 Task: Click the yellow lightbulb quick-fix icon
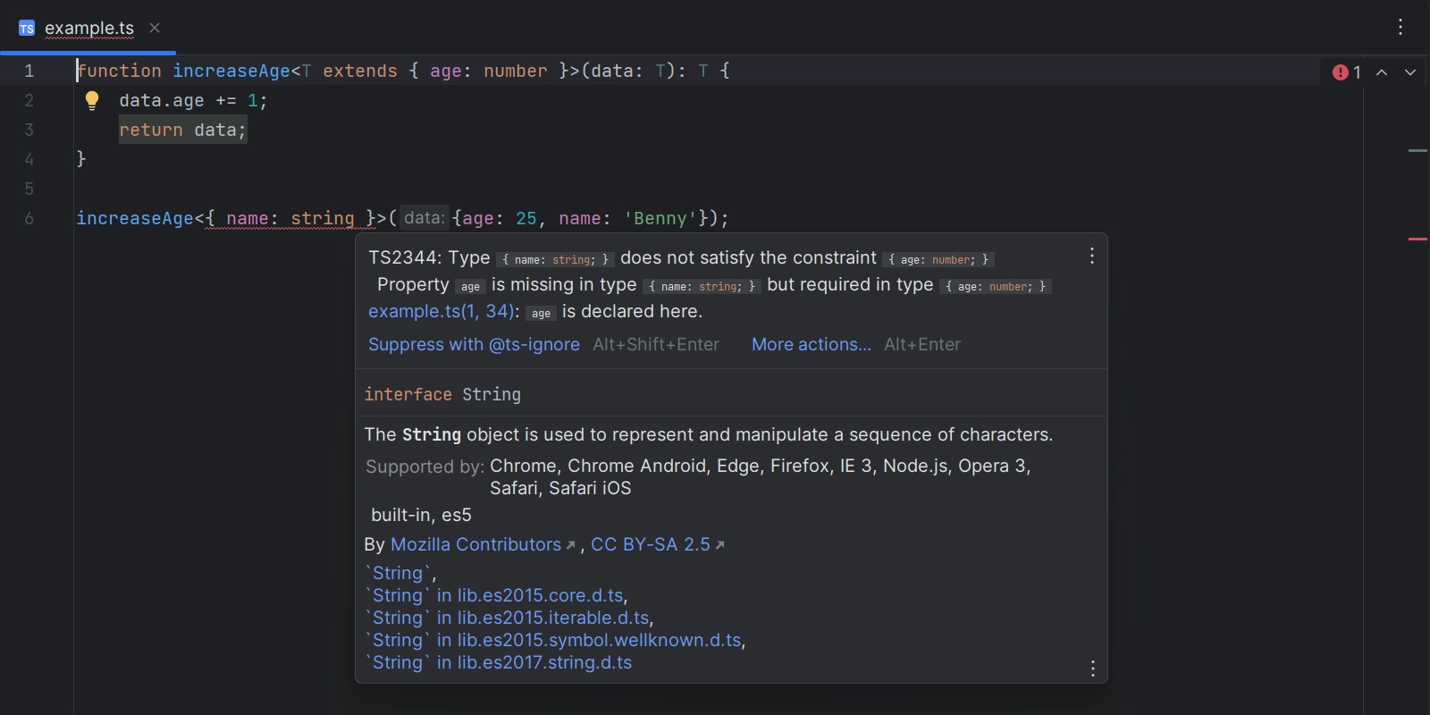tap(92, 100)
